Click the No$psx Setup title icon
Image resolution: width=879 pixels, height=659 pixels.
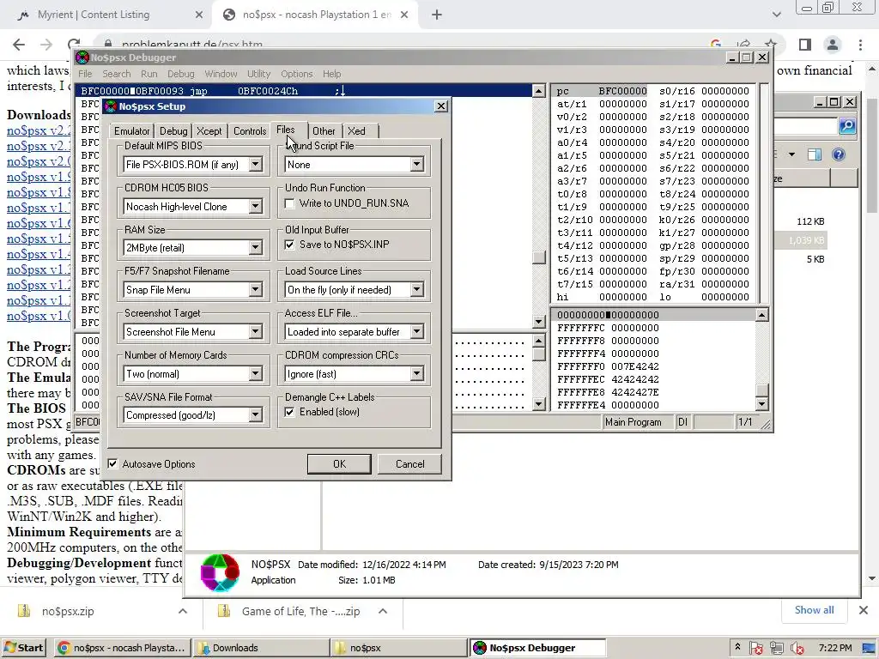(111, 106)
